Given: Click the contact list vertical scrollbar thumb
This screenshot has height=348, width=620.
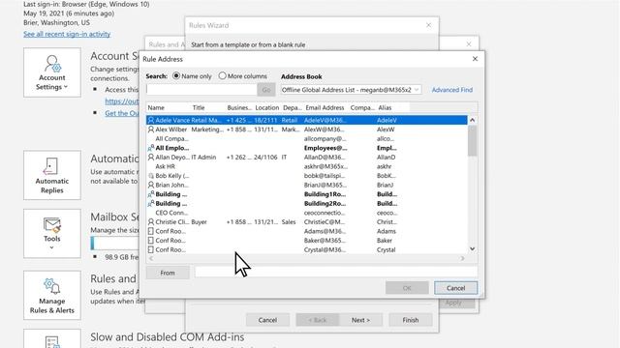Looking at the screenshot, I should click(x=472, y=140).
